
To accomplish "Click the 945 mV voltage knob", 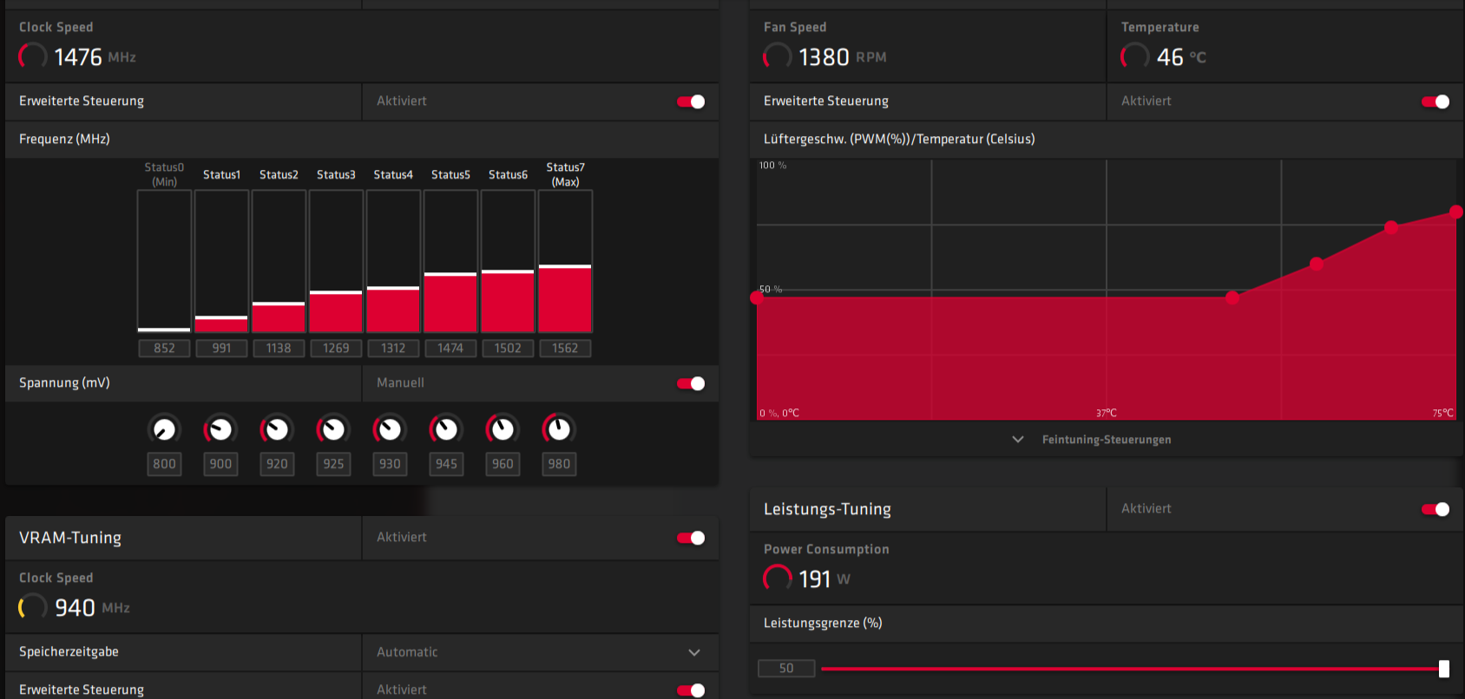I will click(446, 429).
